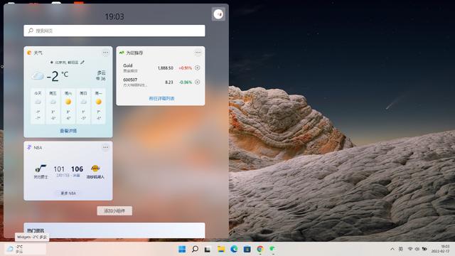Open the Weather widget more options menu
The image size is (455, 256).
[x=105, y=53]
